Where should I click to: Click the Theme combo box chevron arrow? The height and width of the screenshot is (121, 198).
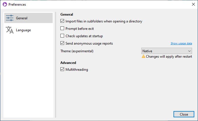189,51
